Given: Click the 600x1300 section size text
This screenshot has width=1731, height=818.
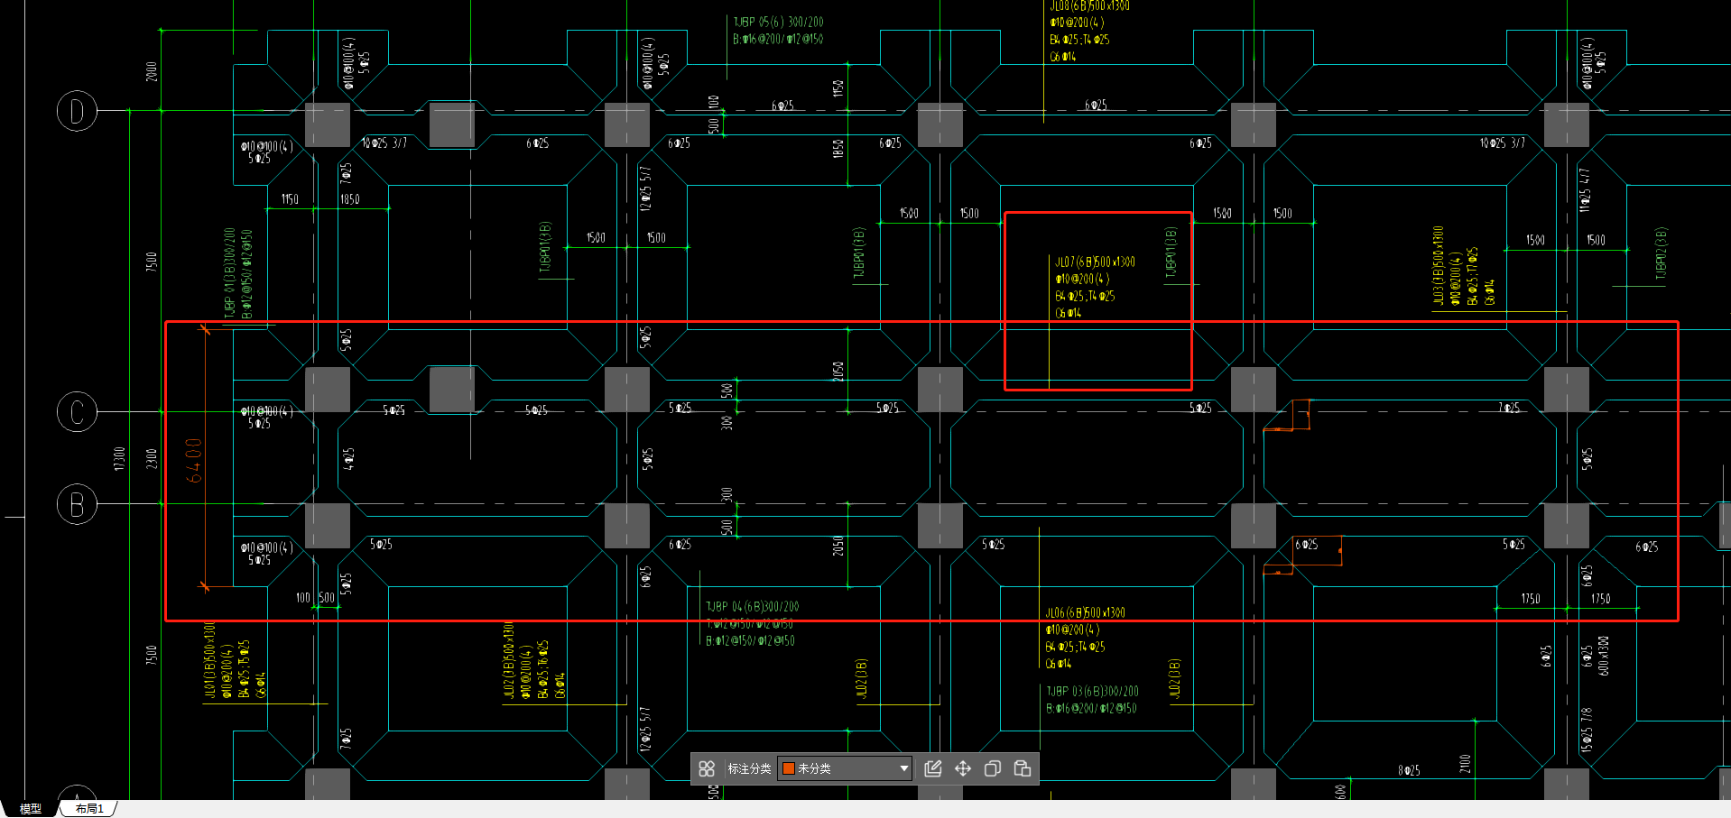Looking at the screenshot, I should (1603, 656).
